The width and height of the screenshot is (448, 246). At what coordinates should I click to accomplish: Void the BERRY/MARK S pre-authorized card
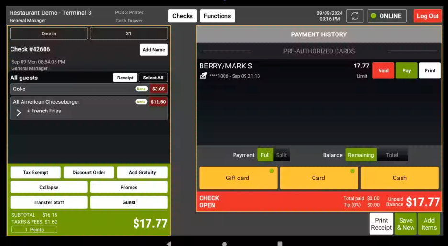[383, 70]
